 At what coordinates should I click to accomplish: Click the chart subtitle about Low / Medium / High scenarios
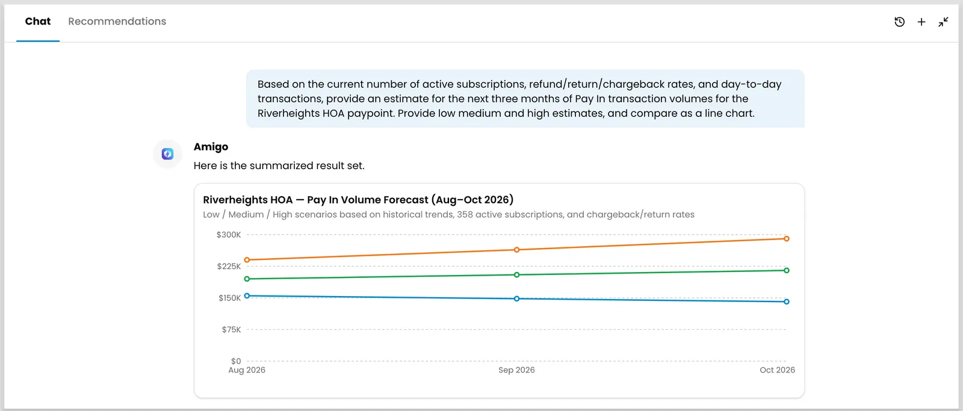coord(448,215)
